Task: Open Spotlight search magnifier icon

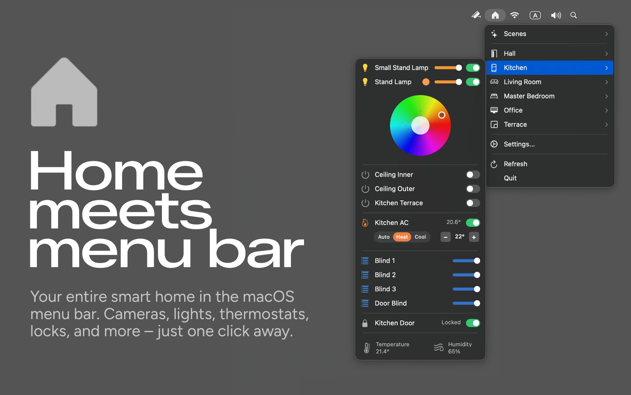Action: point(574,15)
